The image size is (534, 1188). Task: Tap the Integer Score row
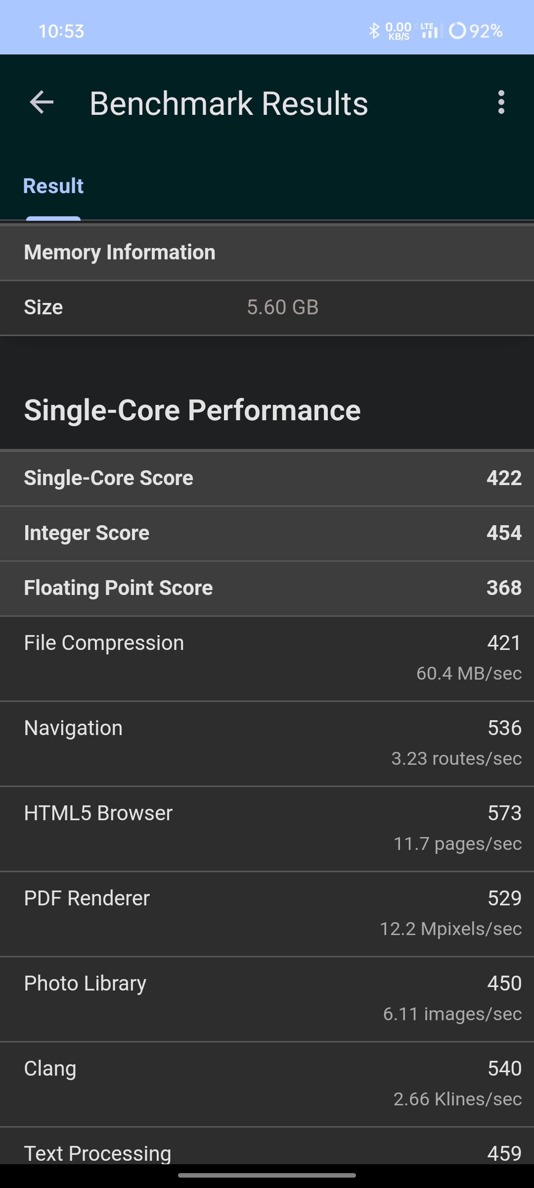pos(267,533)
